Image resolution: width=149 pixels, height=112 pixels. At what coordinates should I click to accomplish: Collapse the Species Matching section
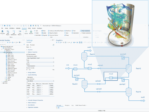(x=31, y=75)
